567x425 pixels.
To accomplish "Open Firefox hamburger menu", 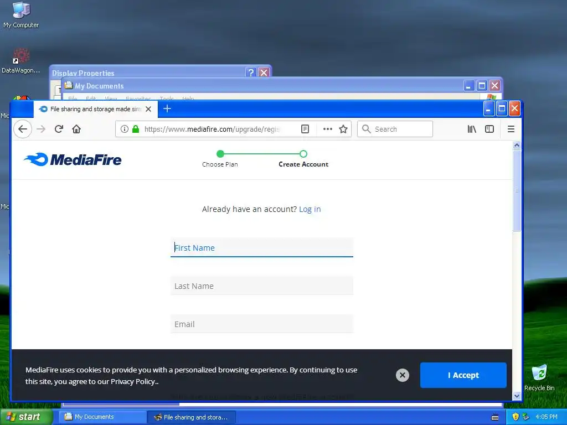I will pos(511,129).
